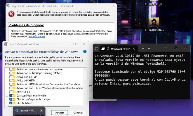The height and width of the screenshot is (116, 193).
Task: Uncheck the Cliente Telnet checkbox
Action: coord(11,103)
